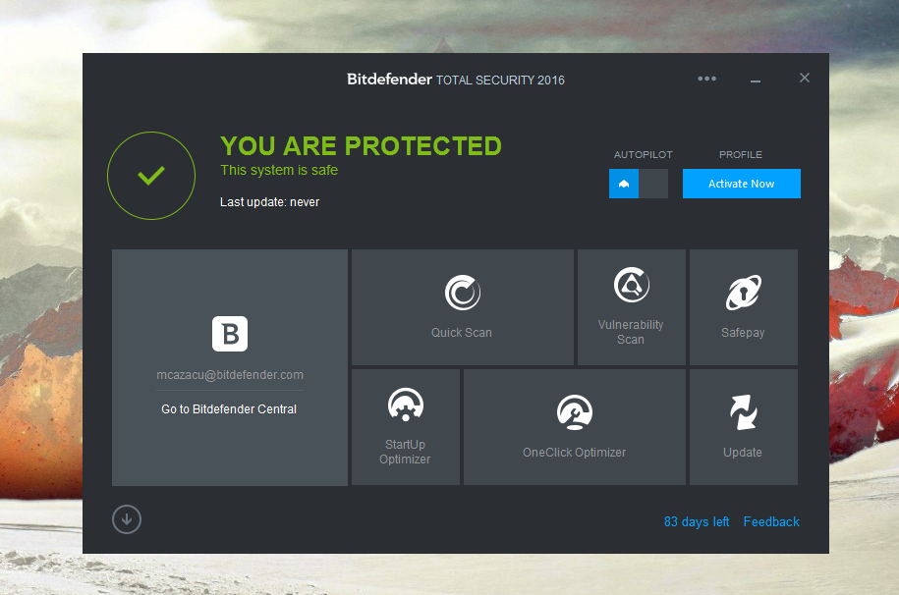Image resolution: width=899 pixels, height=595 pixels.
Task: Click the Activate Now profile button
Action: pos(742,184)
